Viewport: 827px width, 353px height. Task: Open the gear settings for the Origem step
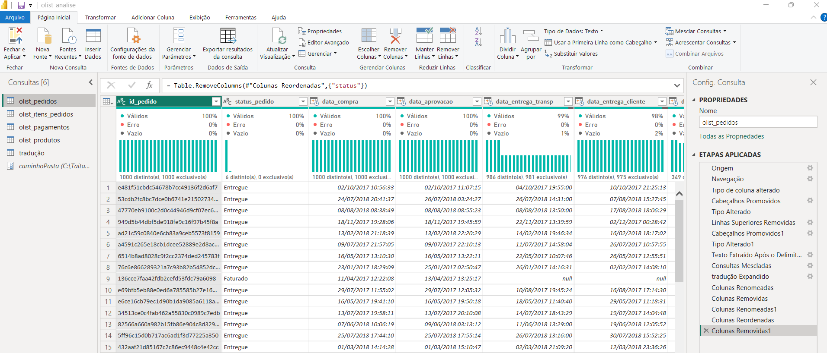coord(810,168)
